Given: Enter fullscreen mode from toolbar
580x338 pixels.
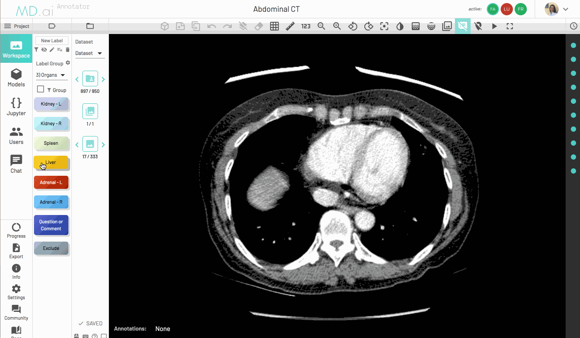Looking at the screenshot, I should click(x=510, y=26).
